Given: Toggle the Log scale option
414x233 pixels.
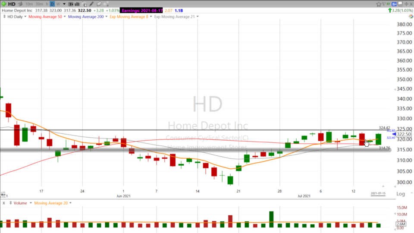Looking at the screenshot, I should coord(401,194).
